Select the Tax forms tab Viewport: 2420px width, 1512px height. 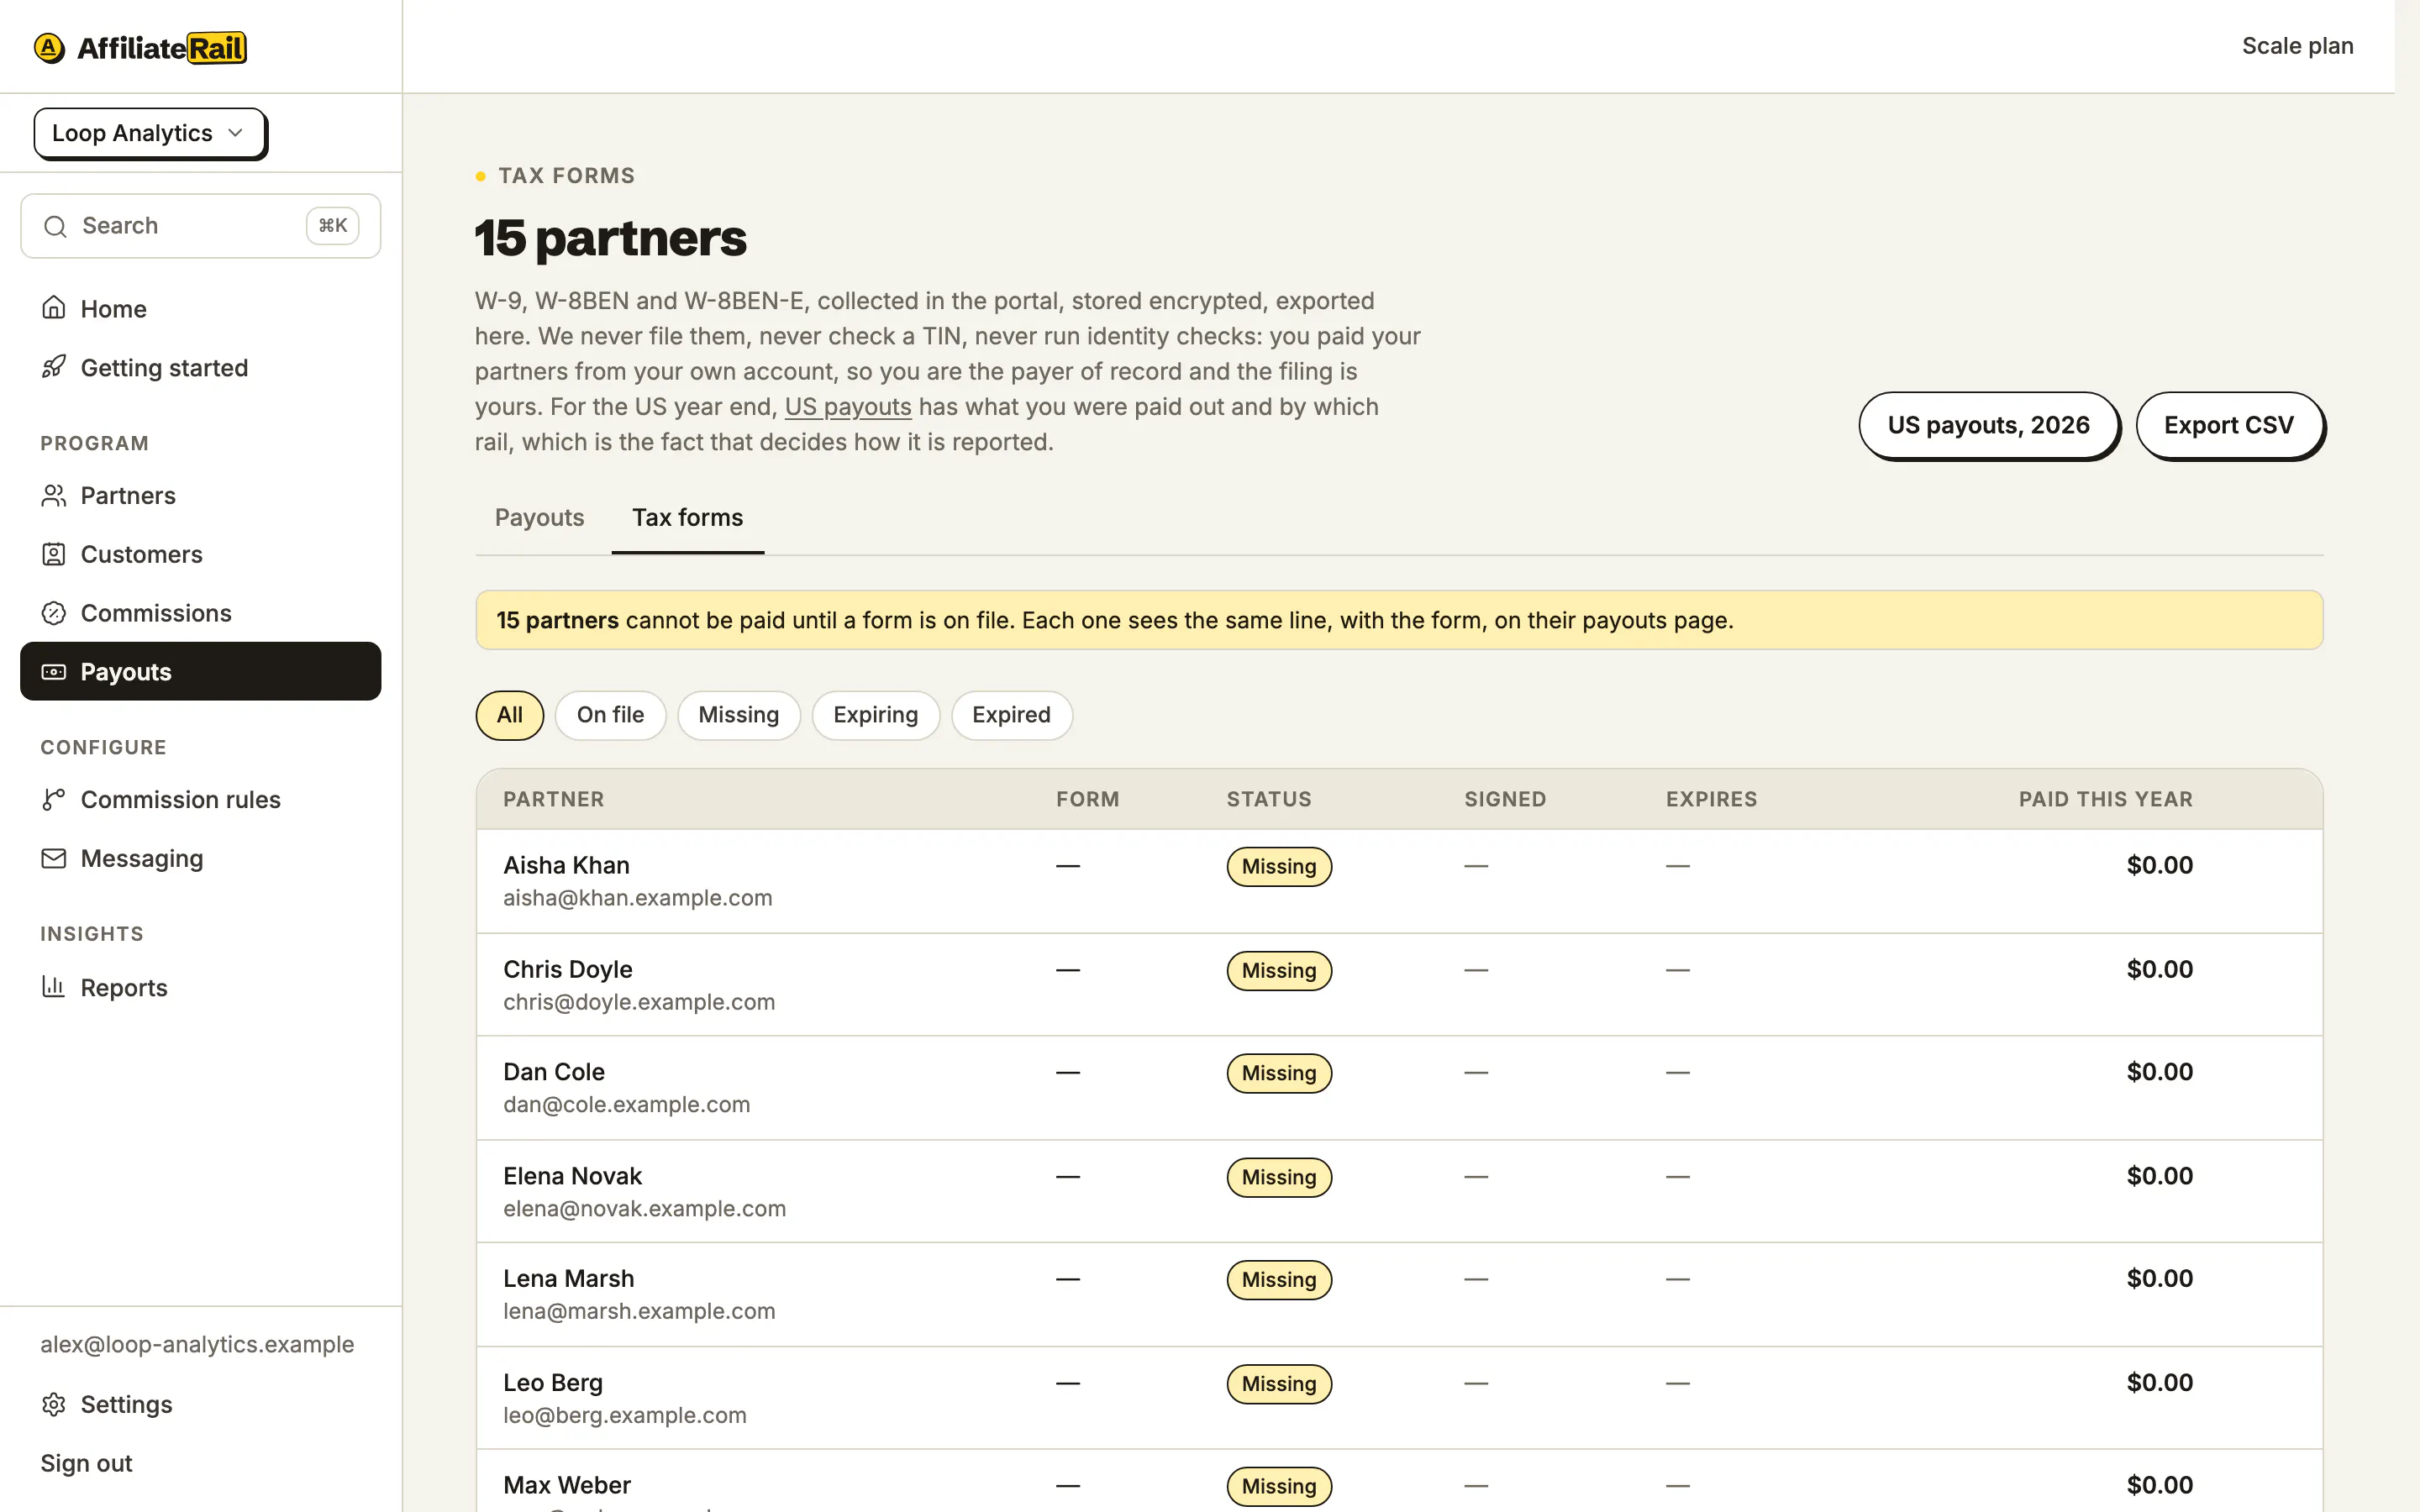(x=687, y=517)
